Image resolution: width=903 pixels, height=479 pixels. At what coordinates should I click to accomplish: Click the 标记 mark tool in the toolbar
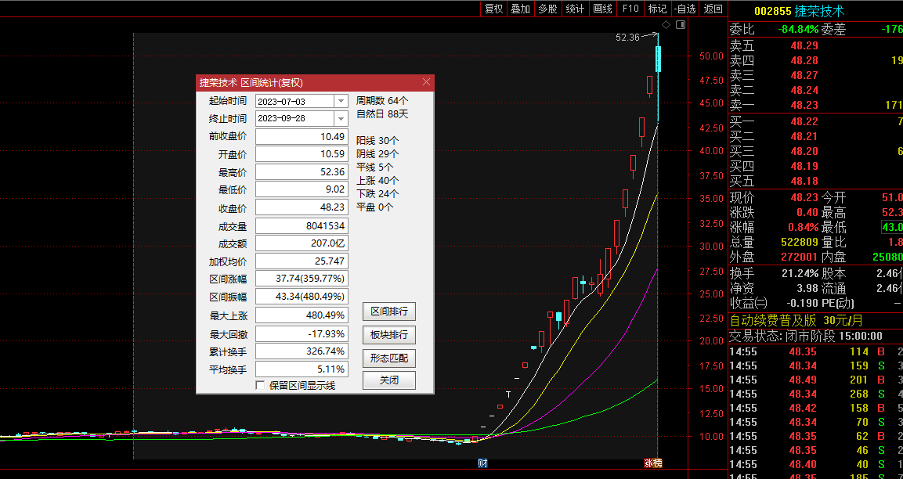[656, 9]
